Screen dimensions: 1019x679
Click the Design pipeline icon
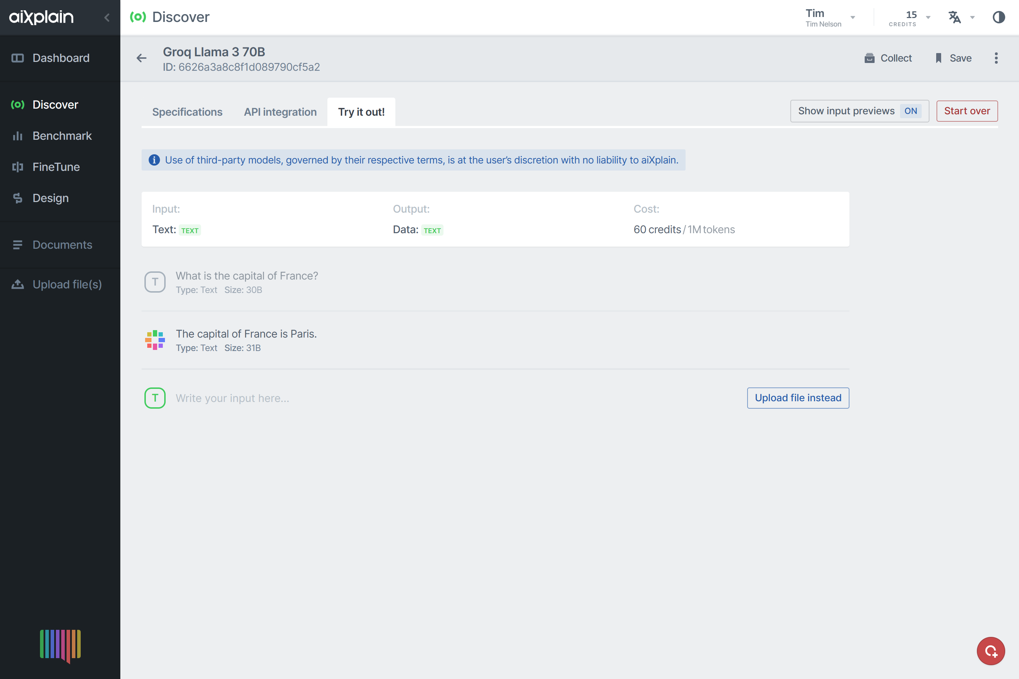[x=17, y=198]
